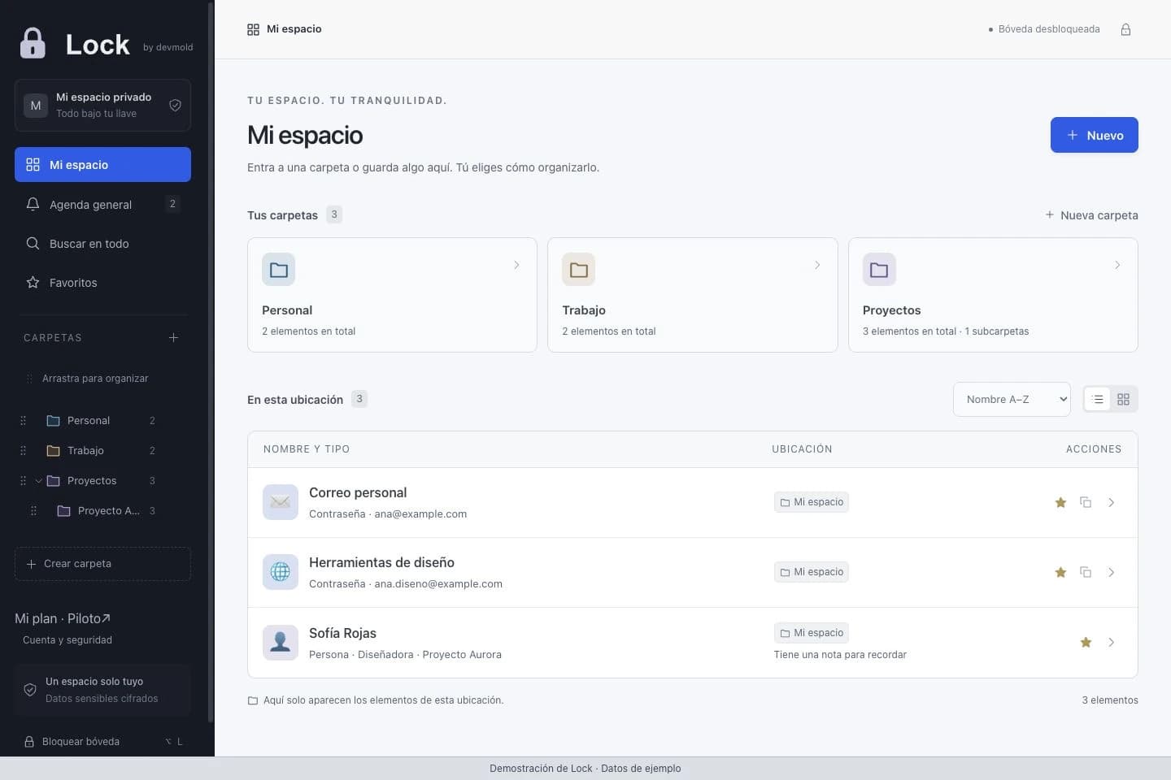Click the Mi espacio breadcrumb in top bar
Screen dimensions: 1171x780
[x=285, y=29]
